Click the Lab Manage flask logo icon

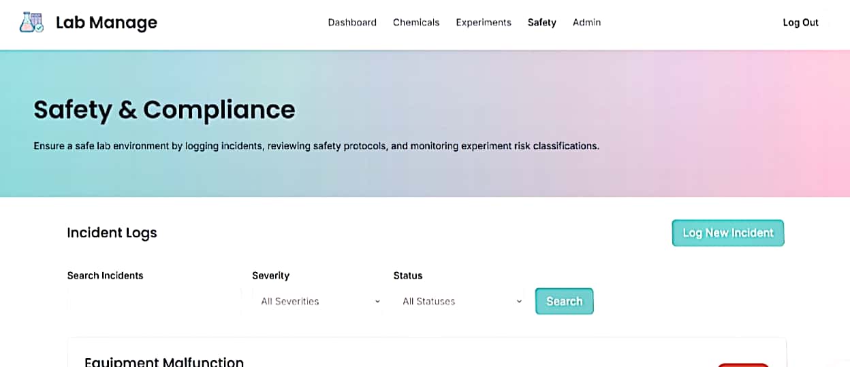31,22
